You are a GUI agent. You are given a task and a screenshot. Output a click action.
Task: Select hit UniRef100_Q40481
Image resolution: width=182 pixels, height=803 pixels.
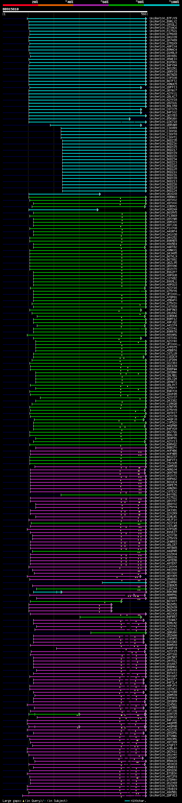point(163,56)
